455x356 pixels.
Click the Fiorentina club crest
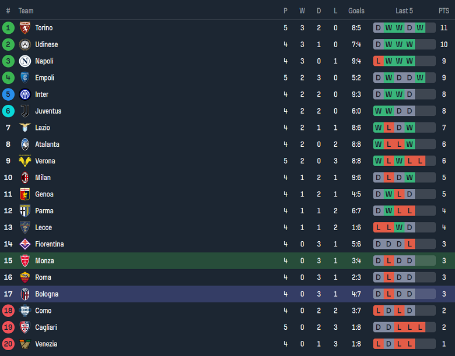click(x=24, y=244)
